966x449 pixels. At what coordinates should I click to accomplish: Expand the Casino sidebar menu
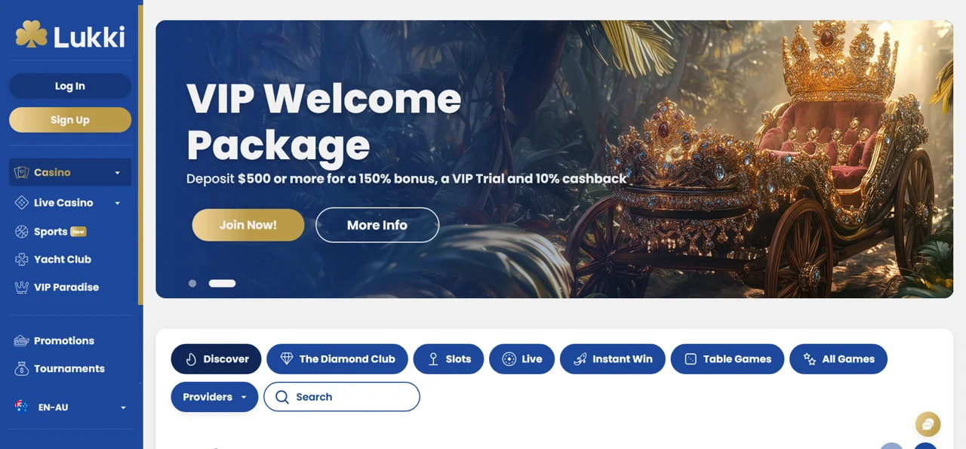(117, 173)
